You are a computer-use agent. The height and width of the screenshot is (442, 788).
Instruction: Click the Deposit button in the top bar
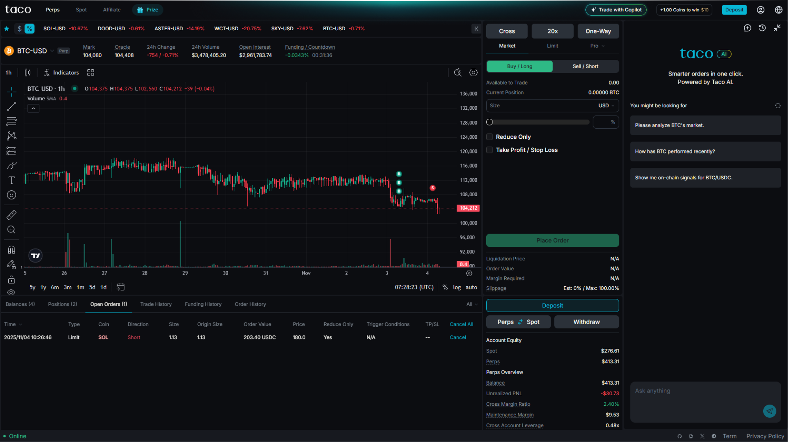(x=734, y=9)
